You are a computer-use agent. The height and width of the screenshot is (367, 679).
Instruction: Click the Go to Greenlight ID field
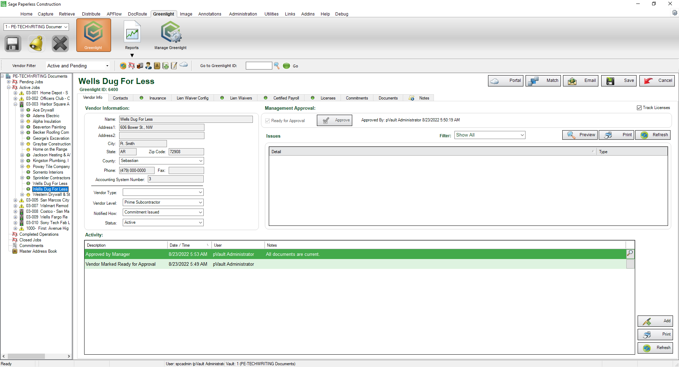coord(259,66)
